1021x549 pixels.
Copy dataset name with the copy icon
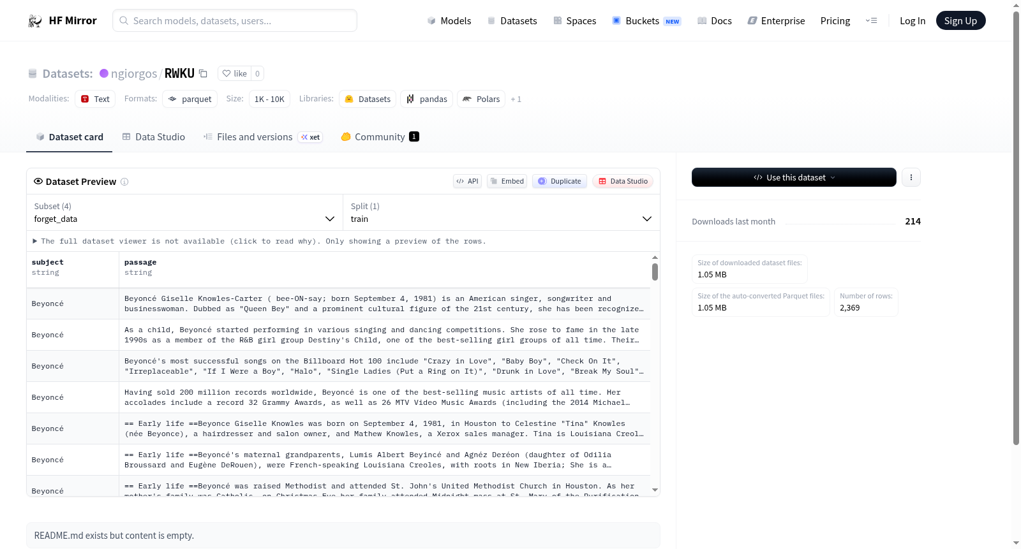coord(203,73)
